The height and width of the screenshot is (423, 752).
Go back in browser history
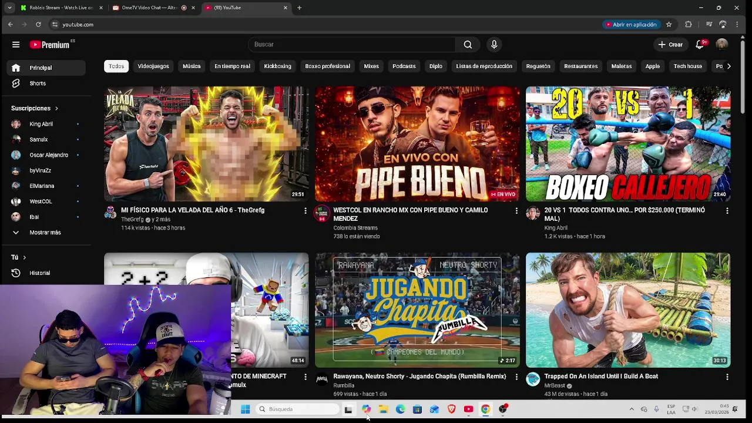click(11, 25)
